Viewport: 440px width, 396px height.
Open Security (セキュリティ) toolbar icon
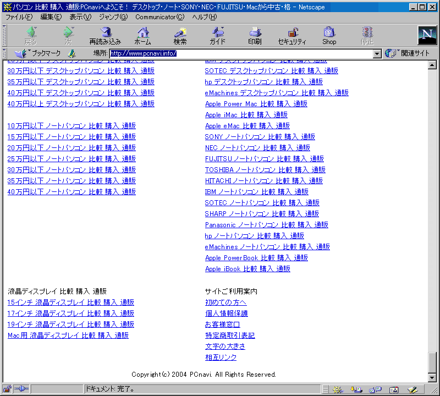292,36
